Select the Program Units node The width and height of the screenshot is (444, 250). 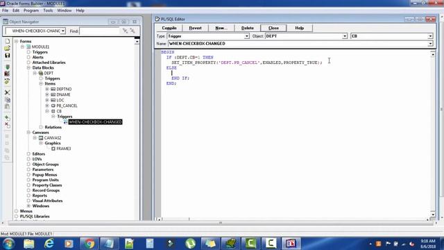pos(45,180)
